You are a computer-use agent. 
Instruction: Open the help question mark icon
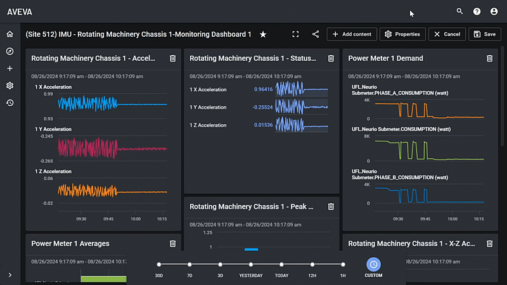pyautogui.click(x=477, y=11)
